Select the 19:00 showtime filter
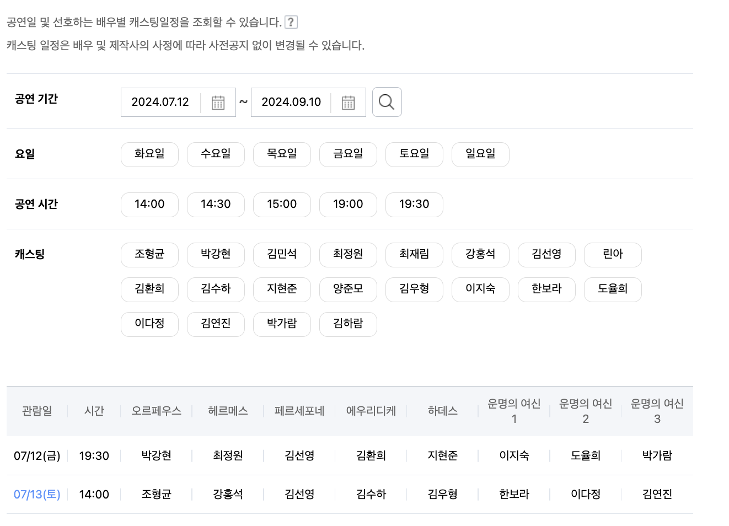Image resolution: width=729 pixels, height=526 pixels. [348, 205]
